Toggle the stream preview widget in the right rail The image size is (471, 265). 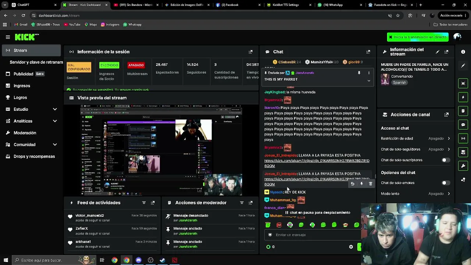pos(463,83)
